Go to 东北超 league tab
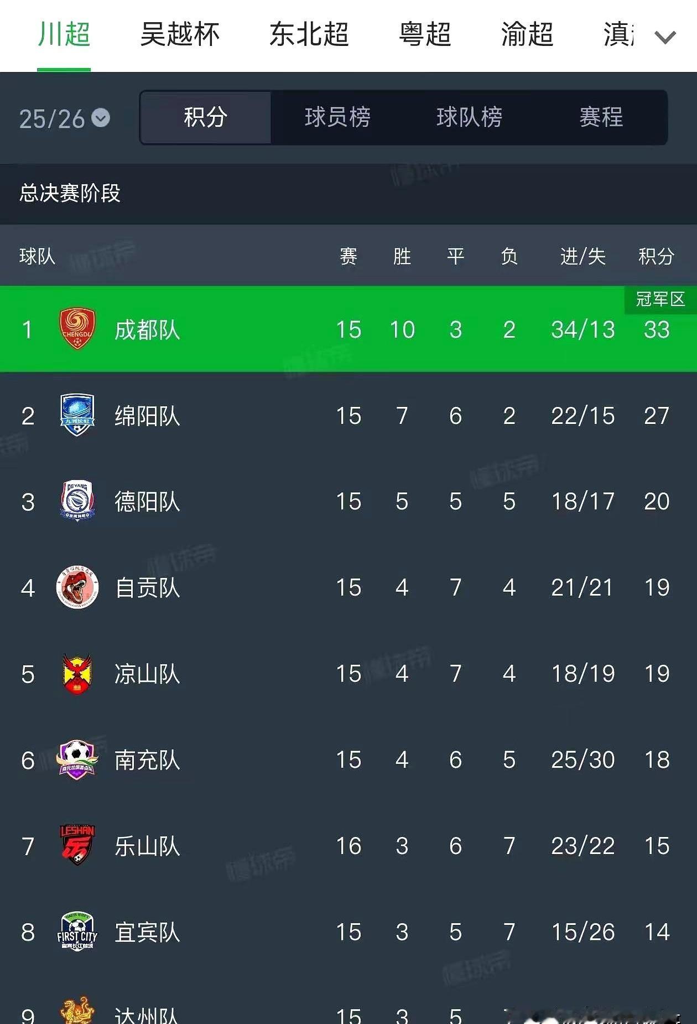The height and width of the screenshot is (1024, 697). pyautogui.click(x=309, y=34)
